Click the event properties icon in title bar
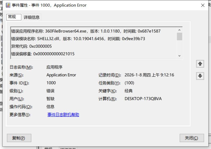Screen dimensions: 211x149 click(x=8, y=5)
